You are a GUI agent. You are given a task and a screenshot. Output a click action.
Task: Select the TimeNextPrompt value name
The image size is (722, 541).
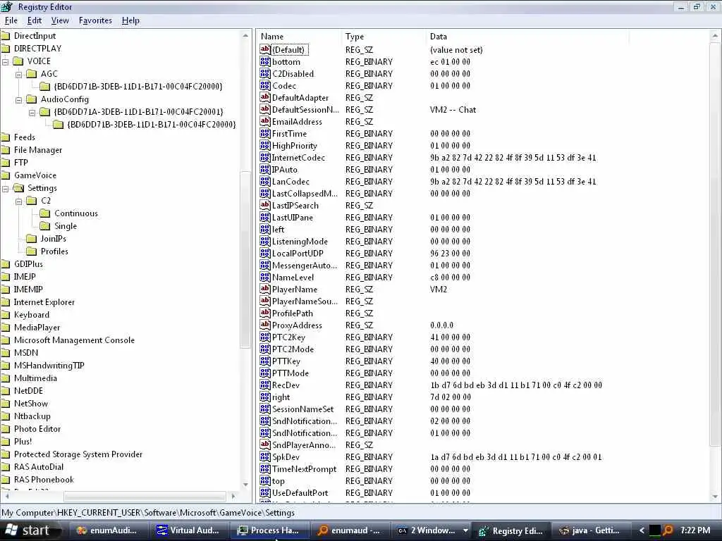click(305, 468)
